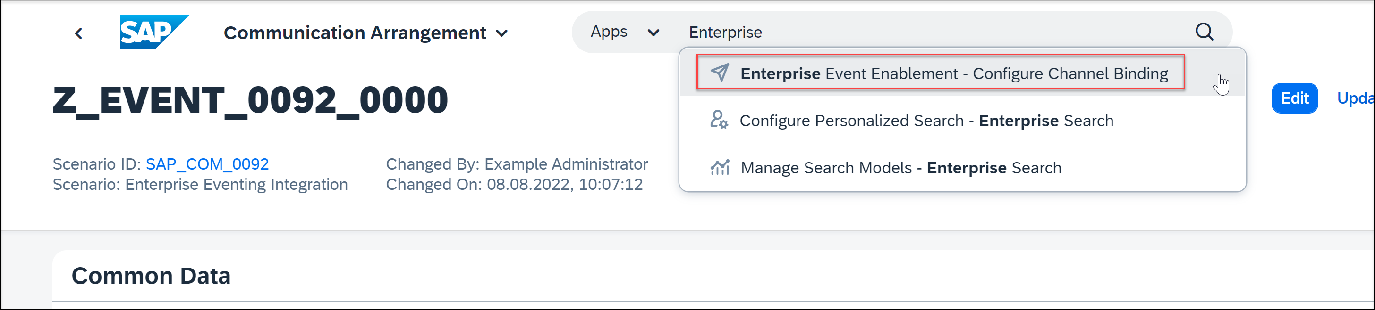Viewport: 1375px width, 310px height.
Task: Select the Z_EVENT_0092_0000 arrangement title
Action: 250,99
